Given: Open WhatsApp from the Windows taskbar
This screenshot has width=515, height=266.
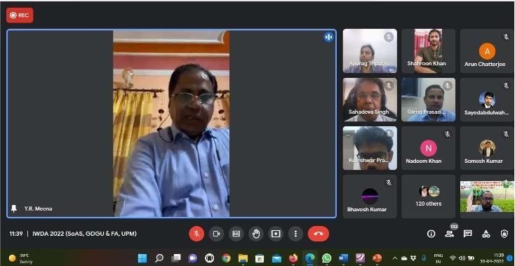Looking at the screenshot, I should click(x=326, y=258).
